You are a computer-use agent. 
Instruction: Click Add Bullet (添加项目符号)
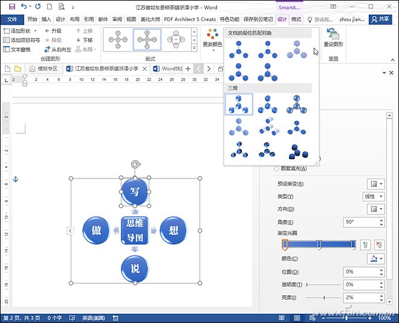[22, 40]
